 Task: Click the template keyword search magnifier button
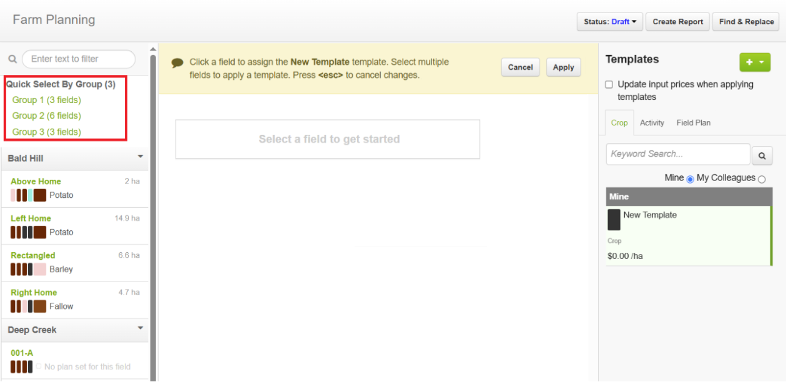pos(762,156)
